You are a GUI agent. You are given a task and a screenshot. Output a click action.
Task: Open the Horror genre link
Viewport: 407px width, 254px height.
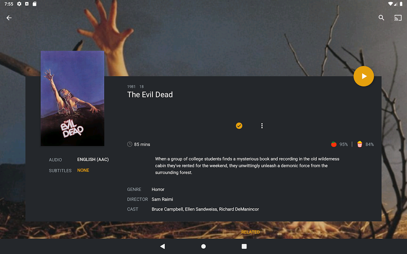point(158,190)
